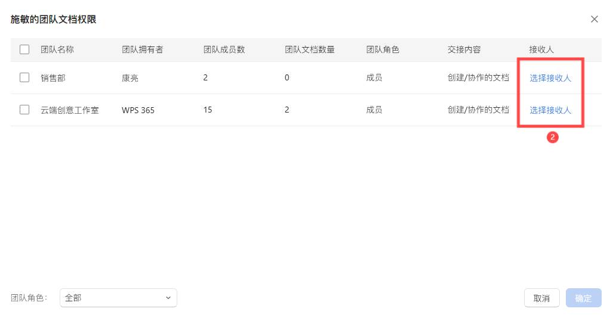Close the 施敏的团队文档权限 dialog
This screenshot has width=613, height=318.
point(594,19)
